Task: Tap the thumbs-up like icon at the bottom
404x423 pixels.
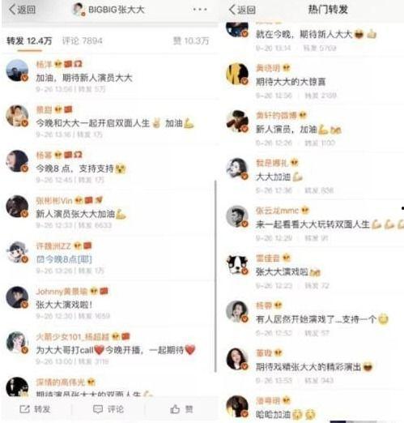Action: (175, 409)
